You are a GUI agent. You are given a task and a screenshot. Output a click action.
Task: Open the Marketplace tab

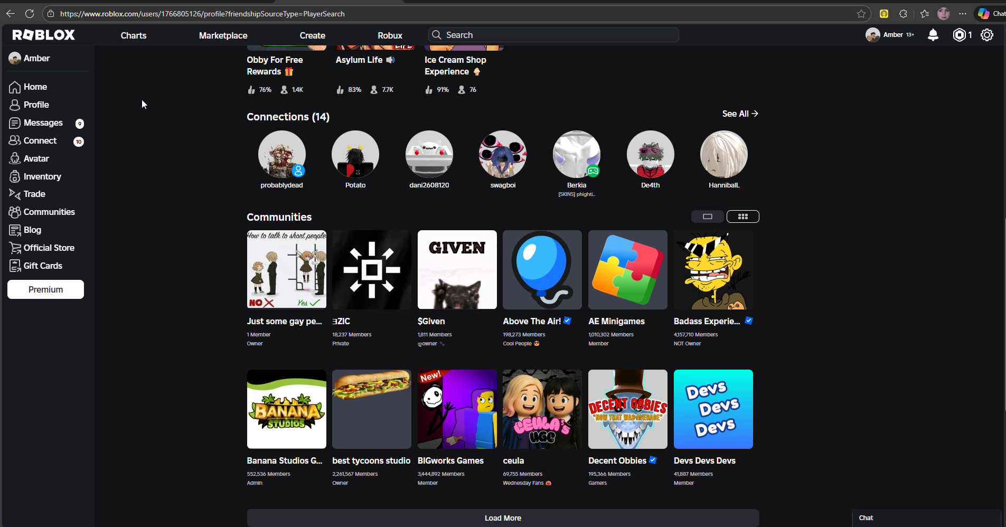[223, 35]
